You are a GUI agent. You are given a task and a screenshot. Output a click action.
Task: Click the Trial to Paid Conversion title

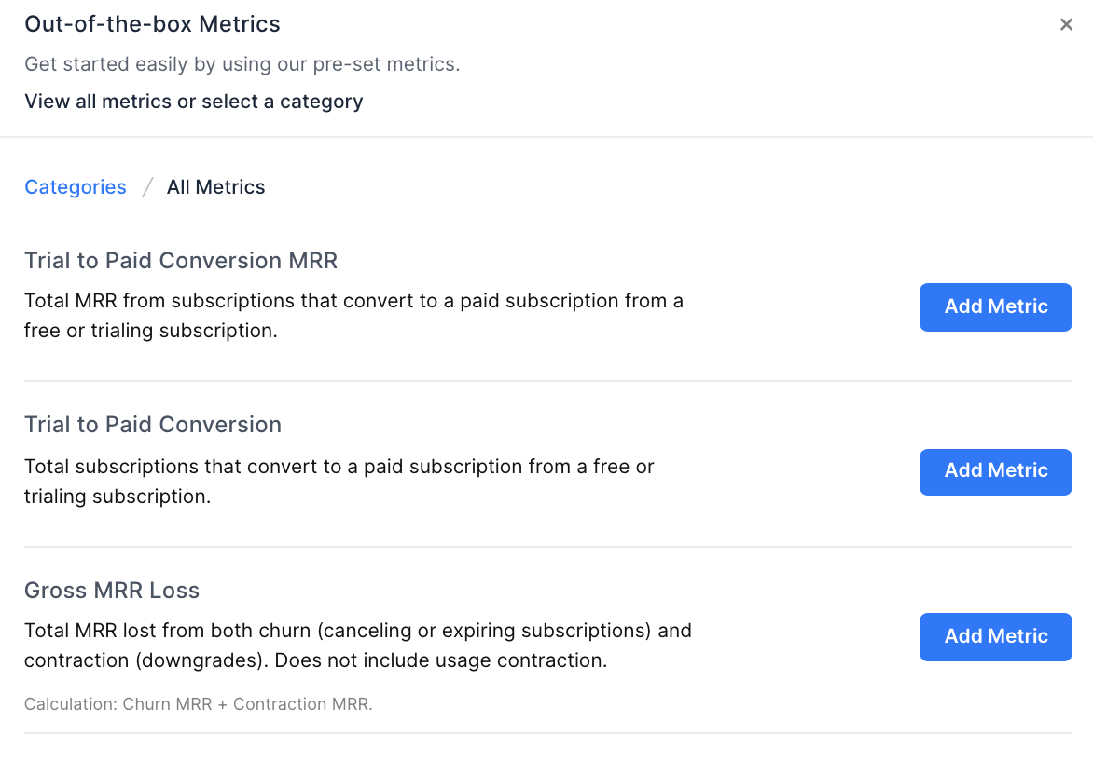tap(153, 425)
